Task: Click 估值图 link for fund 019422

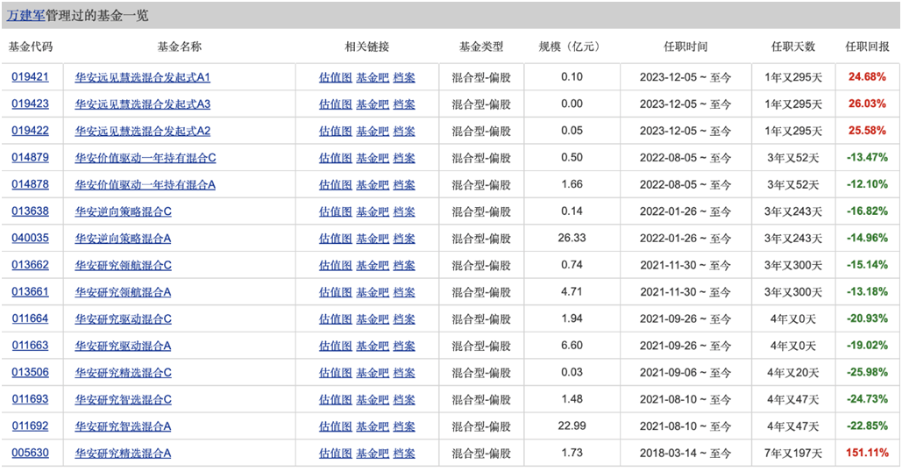Action: [335, 132]
